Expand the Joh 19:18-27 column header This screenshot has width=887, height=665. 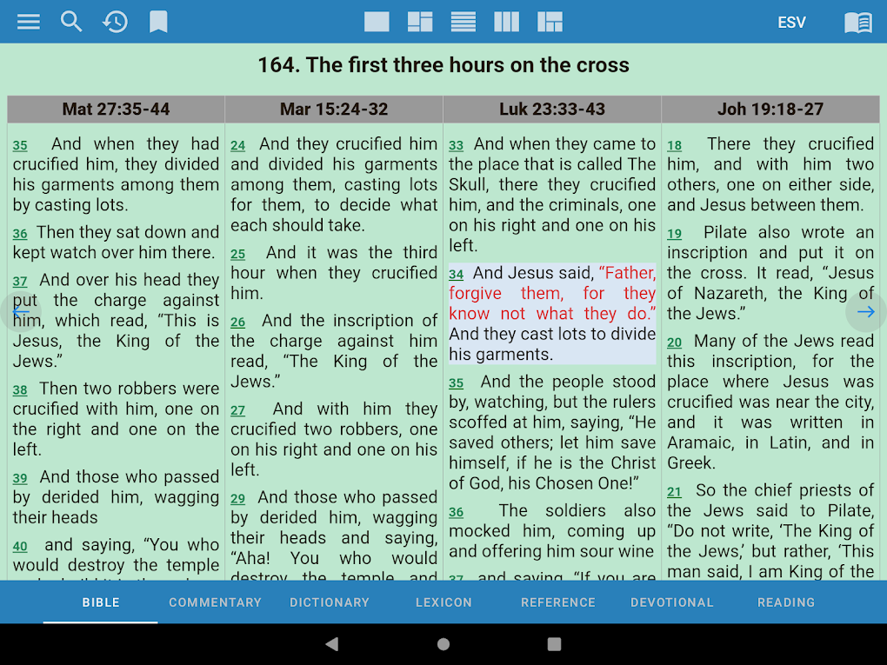click(770, 109)
